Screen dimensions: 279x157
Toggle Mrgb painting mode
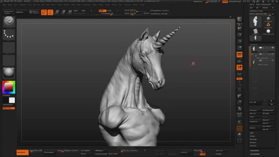click(75, 10)
